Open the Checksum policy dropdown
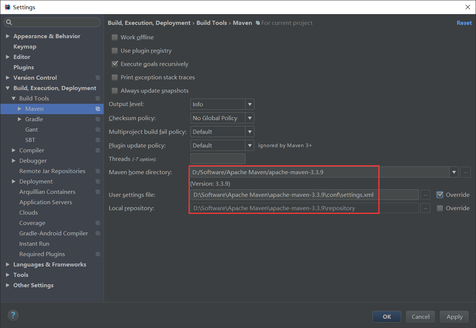476x328 pixels. click(x=250, y=118)
